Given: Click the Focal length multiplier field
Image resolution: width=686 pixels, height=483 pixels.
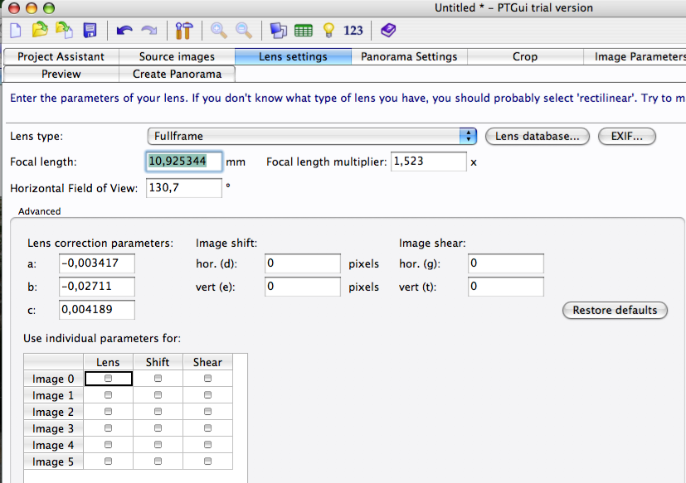Looking at the screenshot, I should tap(428, 162).
